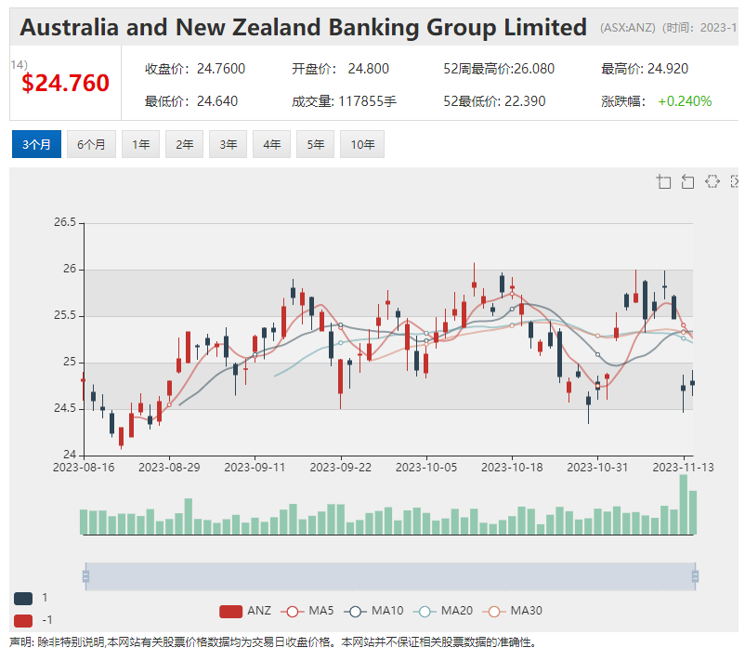Click the right handle of date range slider
This screenshot has width=745, height=661.
(695, 576)
